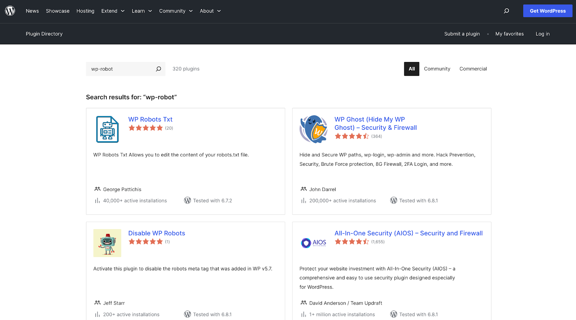Click Tested with 6.7.2 text
This screenshot has width=576, height=320.
212,201
